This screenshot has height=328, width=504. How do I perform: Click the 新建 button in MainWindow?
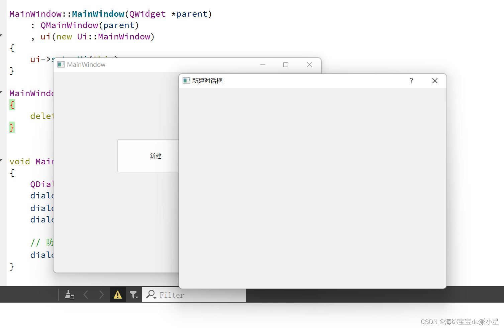[148, 156]
